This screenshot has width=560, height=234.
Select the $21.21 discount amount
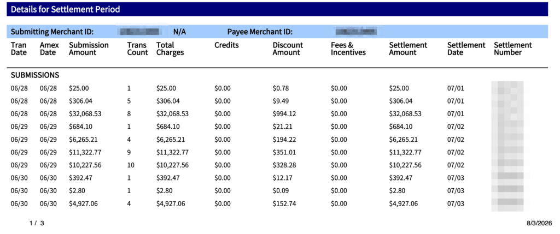coord(283,127)
